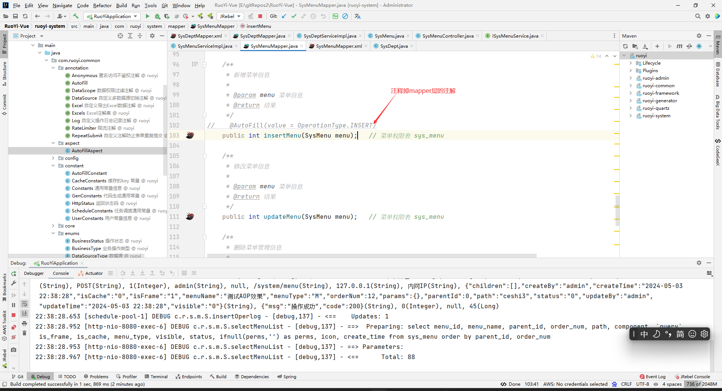722x391 pixels.
Task: Click Maven Execute Goal 'm' icon
Action: click(680, 46)
